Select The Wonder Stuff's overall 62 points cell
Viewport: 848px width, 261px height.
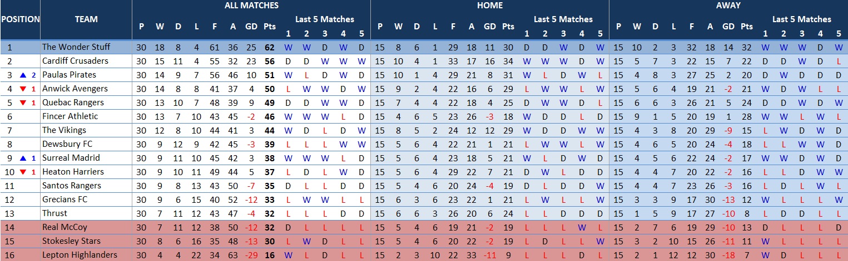pos(270,47)
